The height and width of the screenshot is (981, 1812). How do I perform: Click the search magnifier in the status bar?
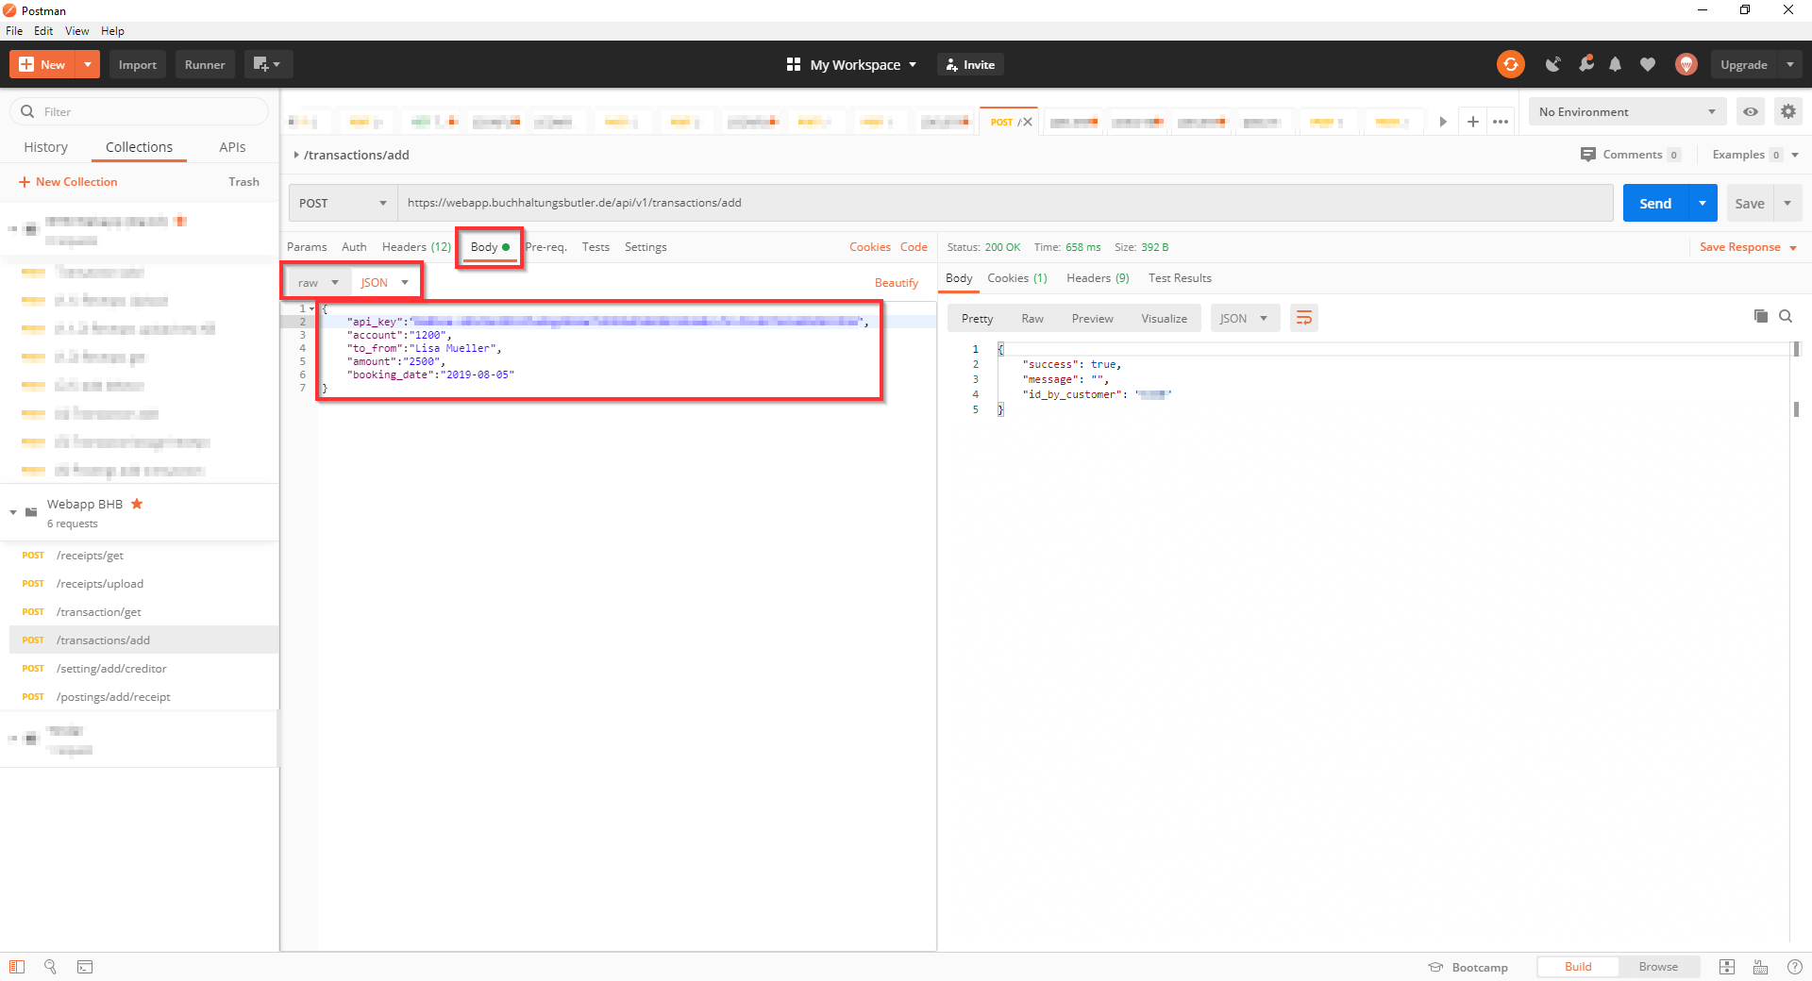pyautogui.click(x=50, y=967)
